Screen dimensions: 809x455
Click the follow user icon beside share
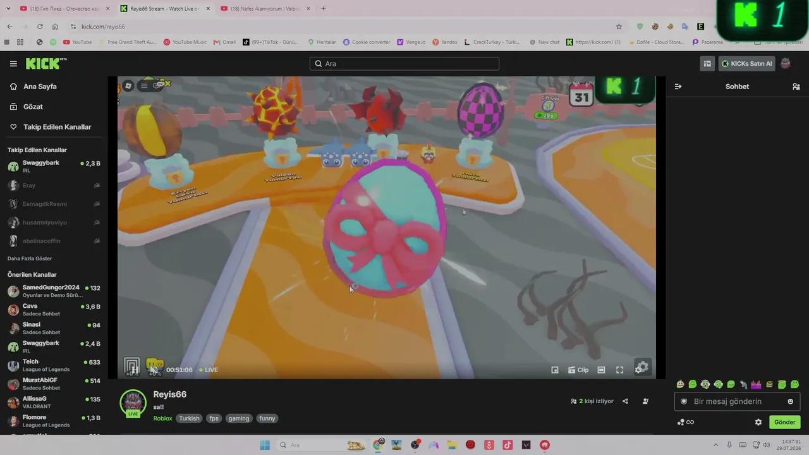tap(645, 401)
